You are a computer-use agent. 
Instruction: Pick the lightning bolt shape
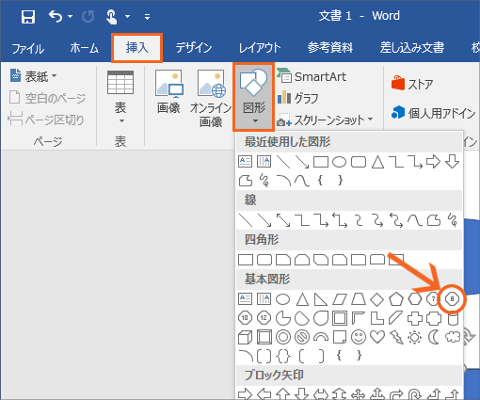click(396, 337)
